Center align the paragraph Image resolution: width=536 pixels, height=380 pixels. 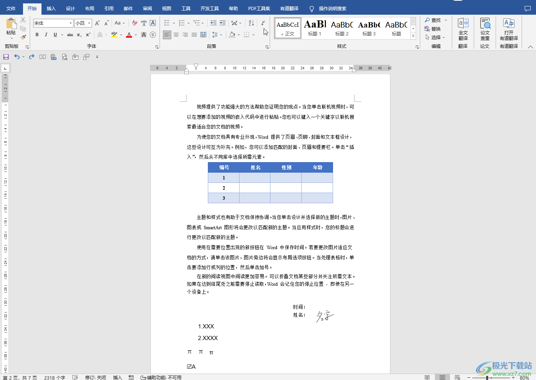(176, 35)
